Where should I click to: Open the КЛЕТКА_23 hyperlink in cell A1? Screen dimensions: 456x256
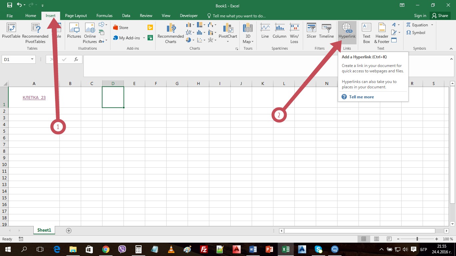[x=34, y=98]
